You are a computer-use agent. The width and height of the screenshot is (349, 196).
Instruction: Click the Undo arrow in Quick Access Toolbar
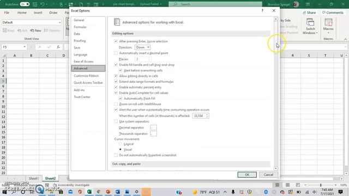click(x=43, y=4)
